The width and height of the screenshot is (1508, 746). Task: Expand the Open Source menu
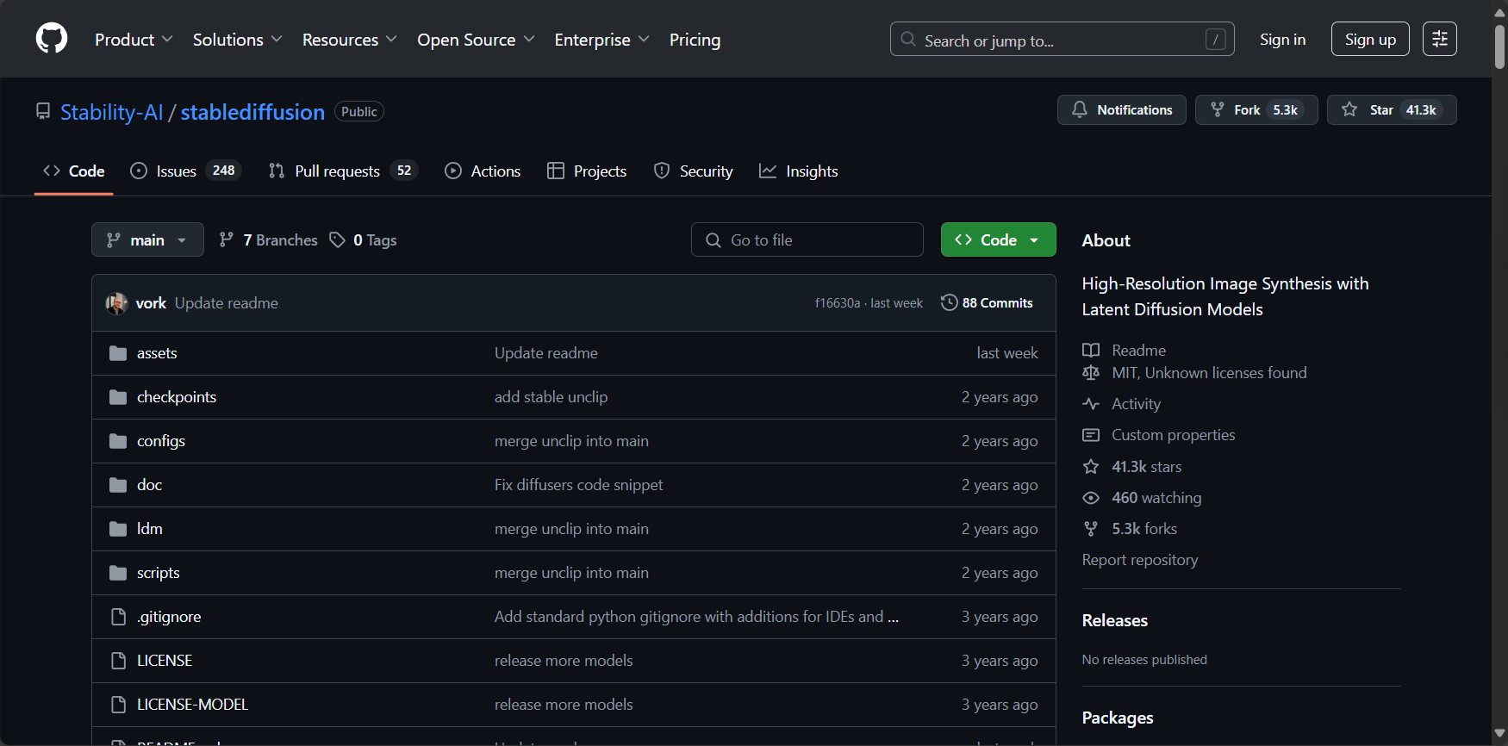(476, 40)
